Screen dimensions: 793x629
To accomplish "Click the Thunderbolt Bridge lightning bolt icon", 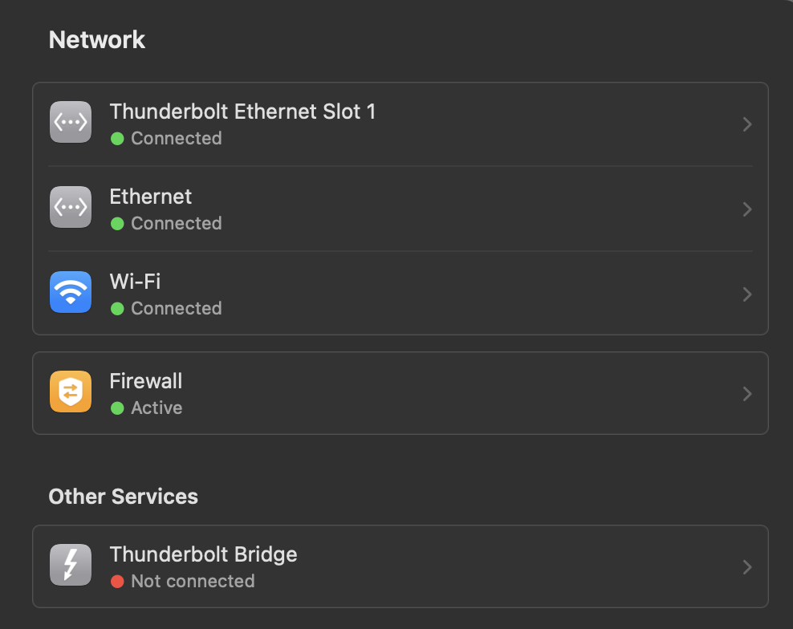I will (x=71, y=565).
